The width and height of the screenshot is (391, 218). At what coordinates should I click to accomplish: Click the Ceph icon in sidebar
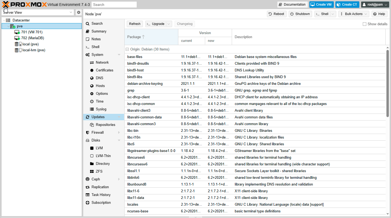tap(88, 179)
